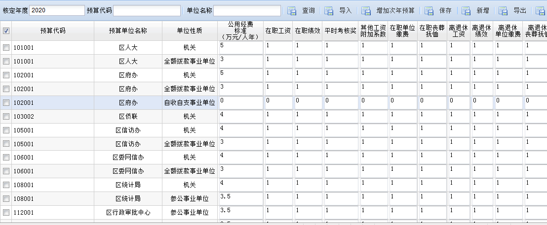The height and width of the screenshot is (225, 547).
Task: Check the box for the 区侨联 row
Action: click(x=6, y=117)
